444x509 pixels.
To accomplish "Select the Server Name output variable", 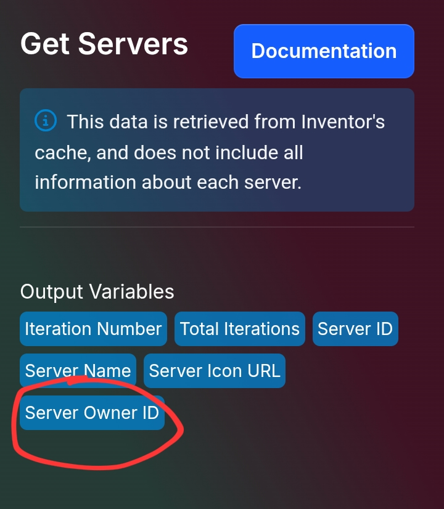I will coord(78,371).
